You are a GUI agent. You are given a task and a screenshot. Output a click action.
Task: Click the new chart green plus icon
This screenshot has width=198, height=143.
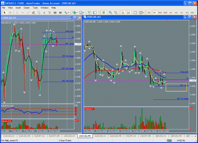click(74, 13)
